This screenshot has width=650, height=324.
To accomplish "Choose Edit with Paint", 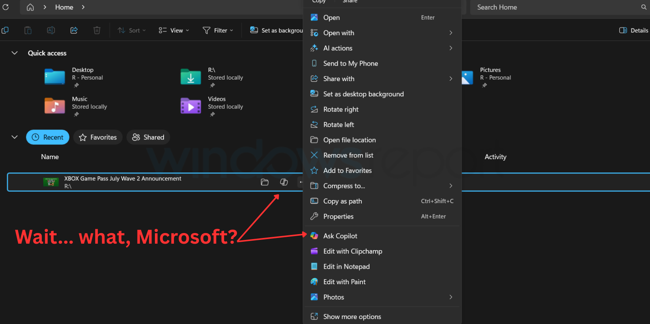I will 382,282.
